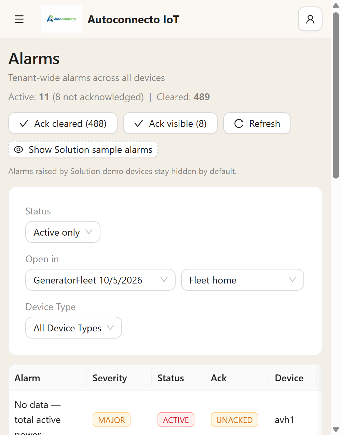341x435 pixels.
Task: Click the Severity column header
Action: coord(119,378)
